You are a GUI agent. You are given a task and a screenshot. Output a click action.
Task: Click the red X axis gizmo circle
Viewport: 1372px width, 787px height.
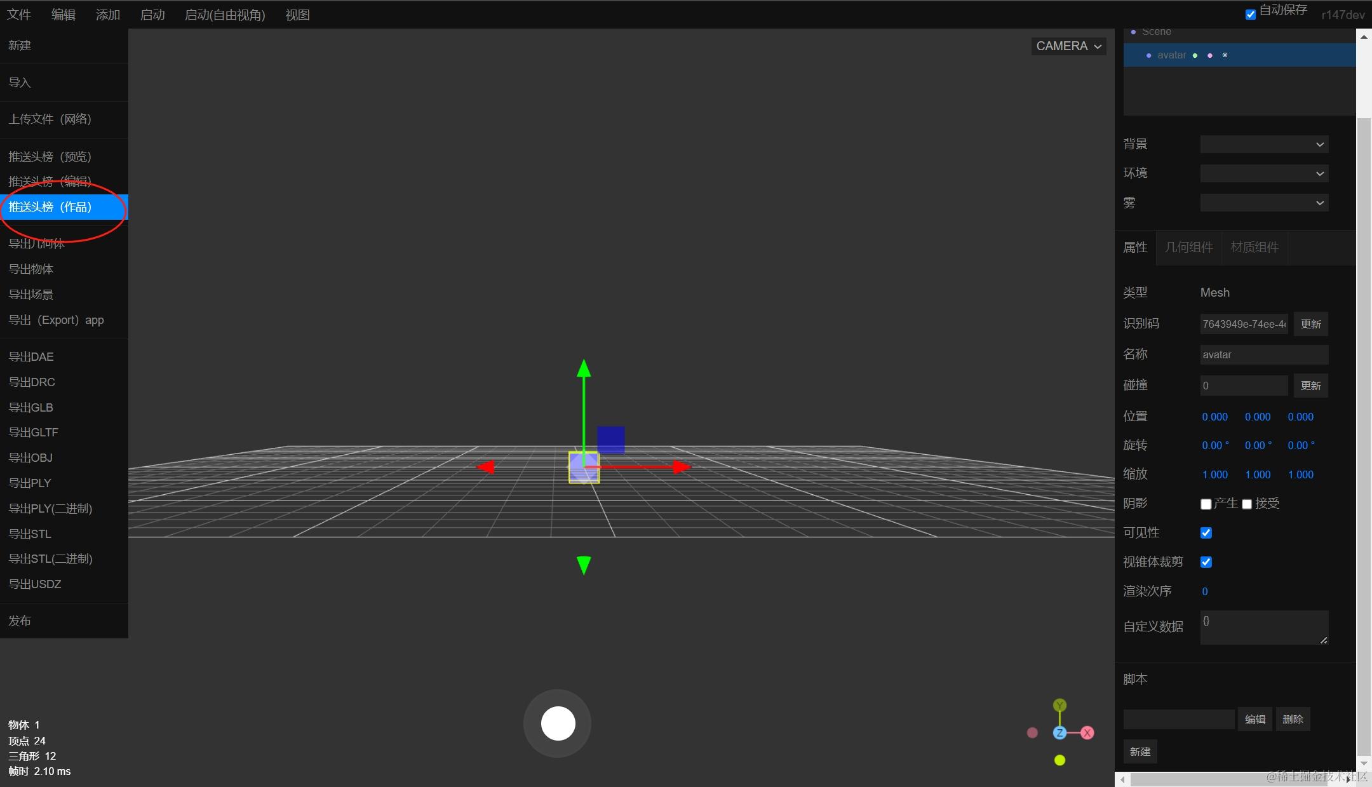pyautogui.click(x=1087, y=733)
